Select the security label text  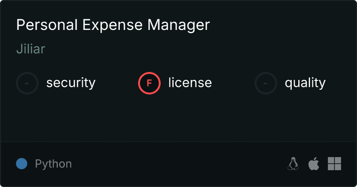click(70, 83)
